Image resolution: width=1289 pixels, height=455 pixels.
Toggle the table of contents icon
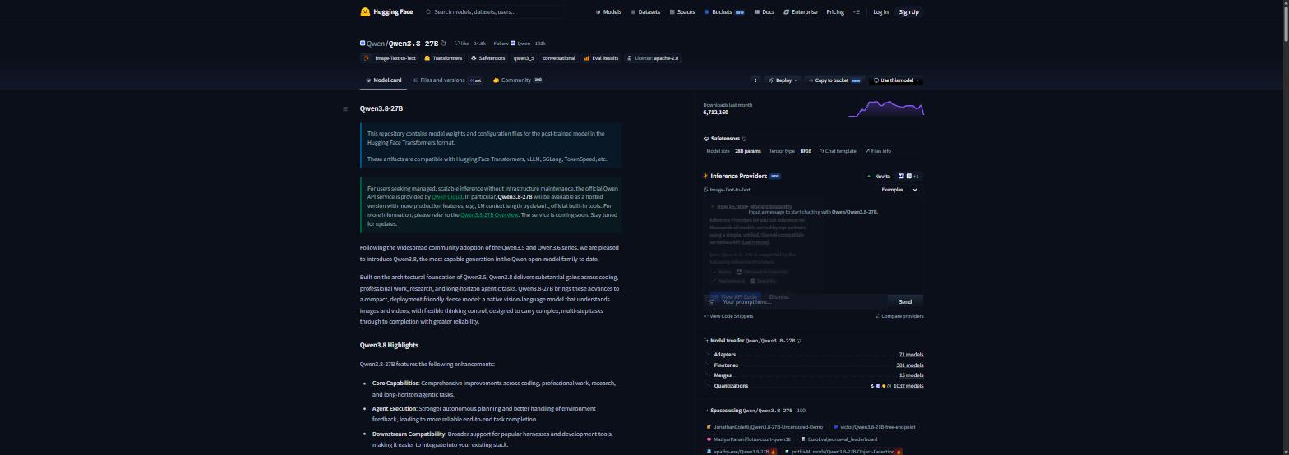point(345,108)
